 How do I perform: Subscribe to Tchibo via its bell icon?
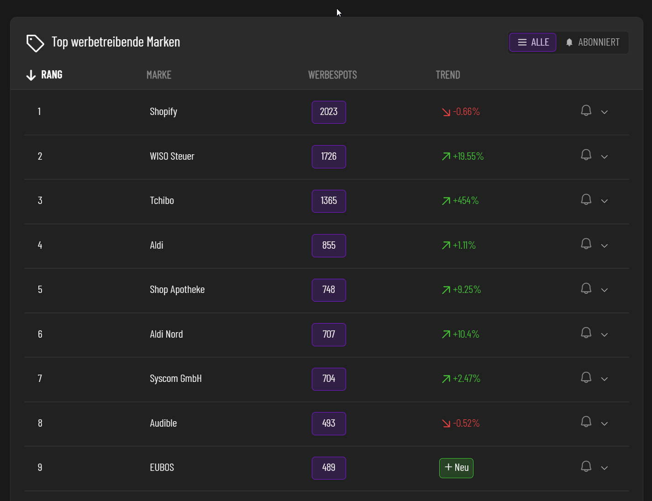point(586,199)
